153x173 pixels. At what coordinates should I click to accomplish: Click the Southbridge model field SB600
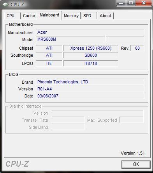tap(91, 55)
